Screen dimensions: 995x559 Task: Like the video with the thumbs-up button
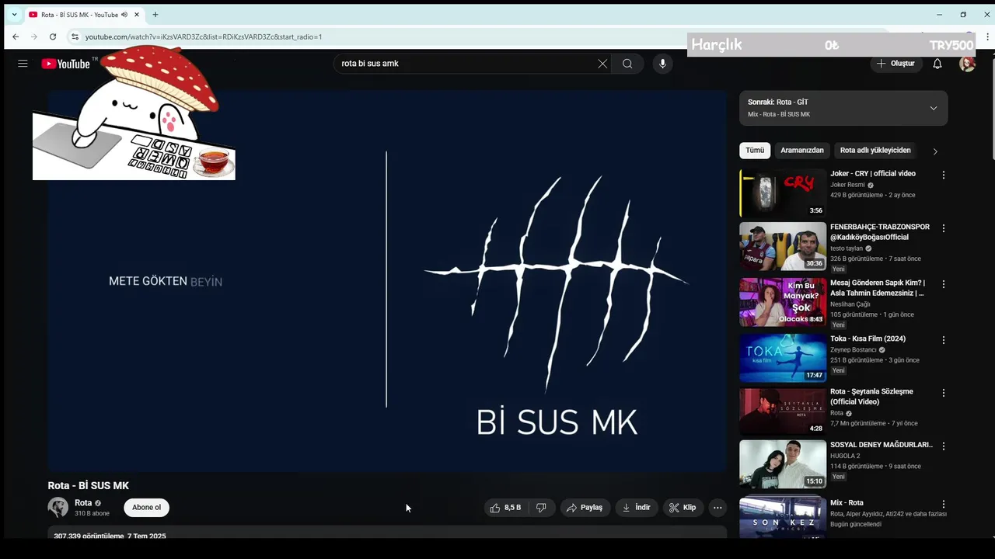click(504, 508)
